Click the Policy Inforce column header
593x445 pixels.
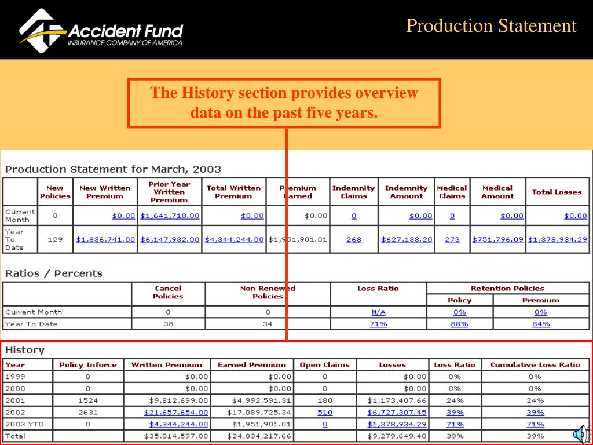tap(88, 365)
